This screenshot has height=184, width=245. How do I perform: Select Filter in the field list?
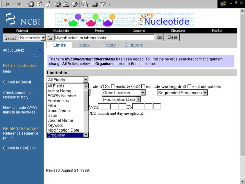(x=65, y=106)
